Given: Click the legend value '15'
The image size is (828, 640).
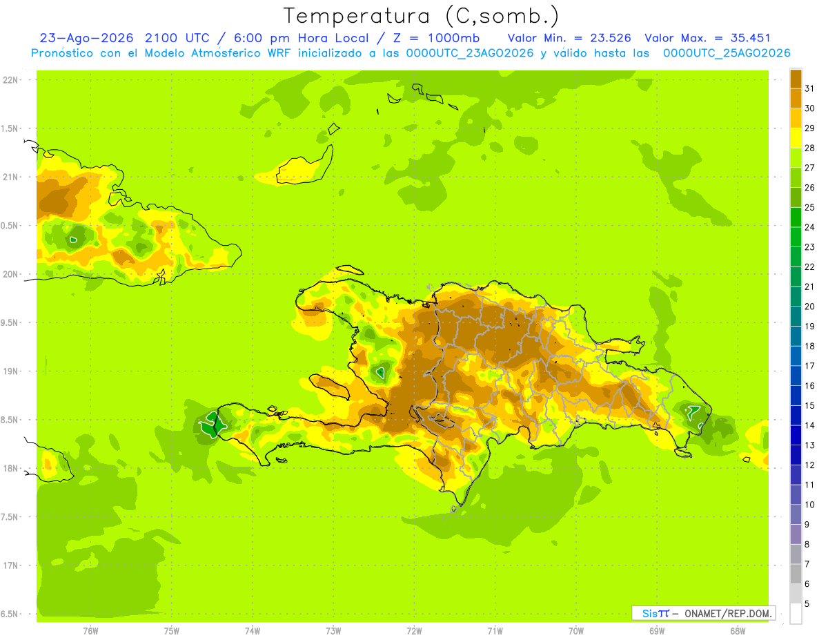Looking at the screenshot, I should point(809,405).
